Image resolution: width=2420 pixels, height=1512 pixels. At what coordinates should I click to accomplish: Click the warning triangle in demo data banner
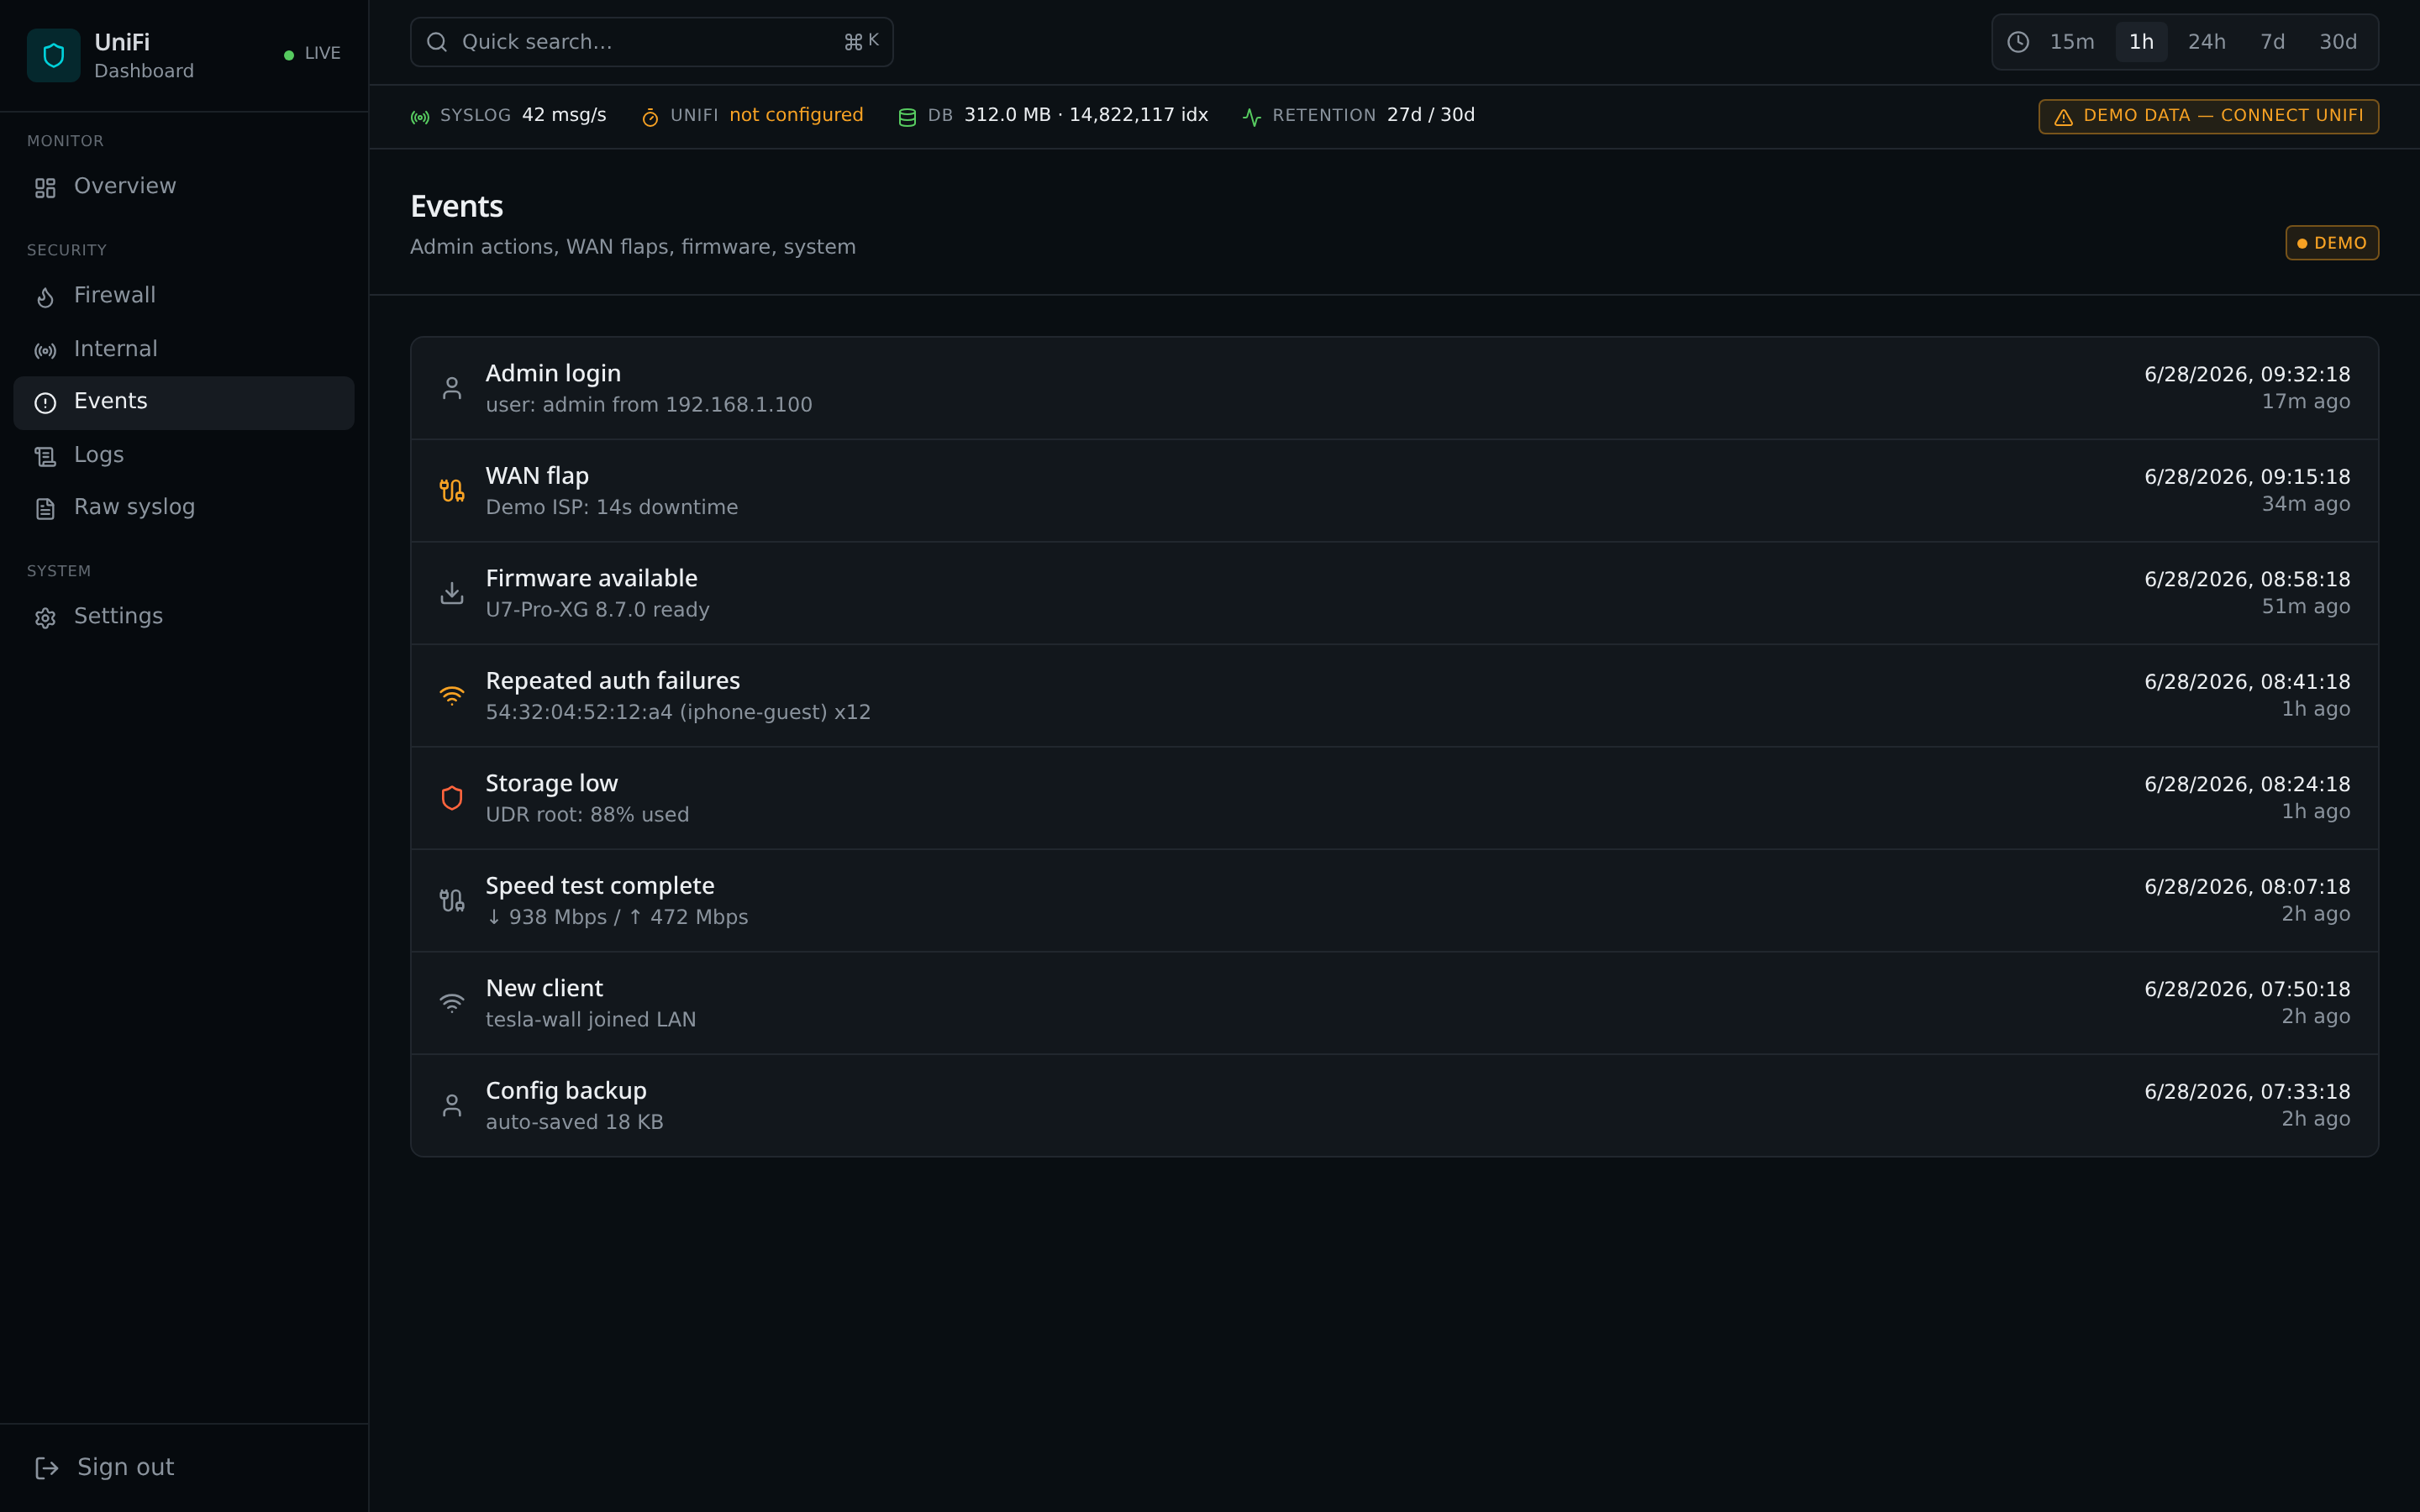pyautogui.click(x=2063, y=118)
